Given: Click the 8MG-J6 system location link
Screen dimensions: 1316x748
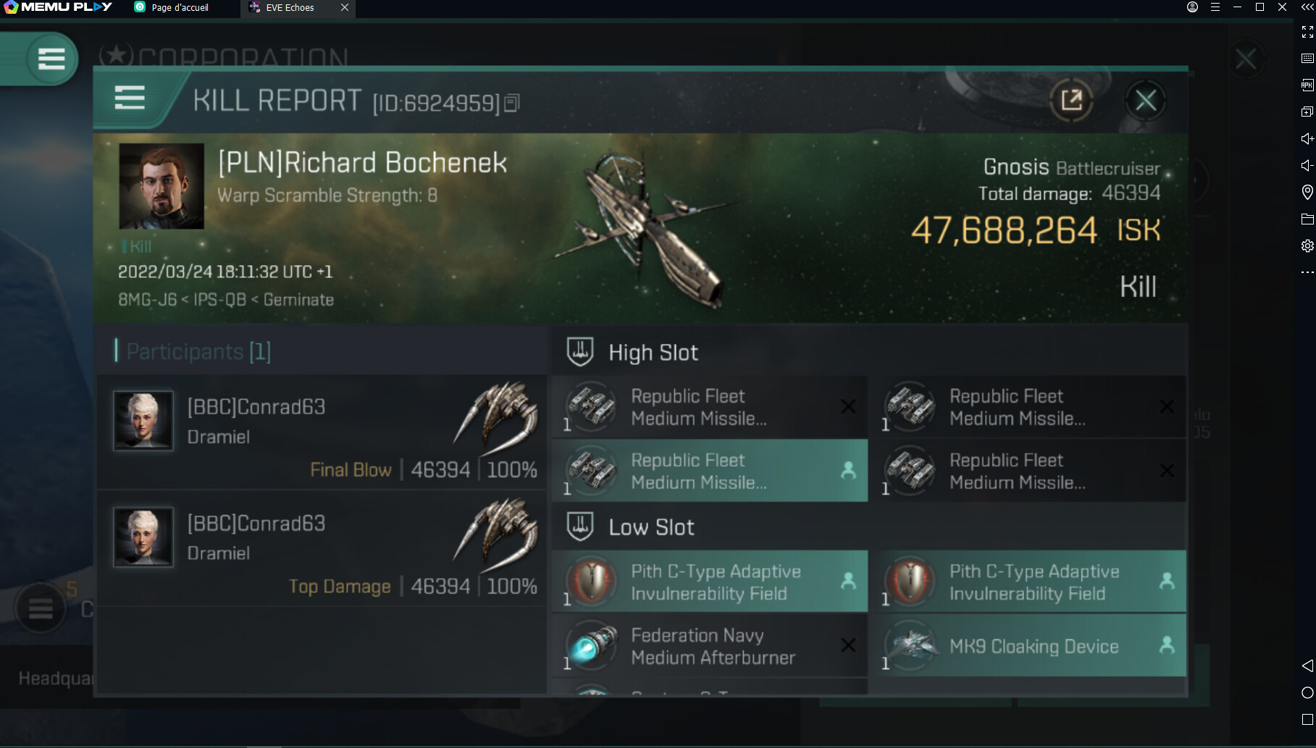Looking at the screenshot, I should (x=147, y=300).
